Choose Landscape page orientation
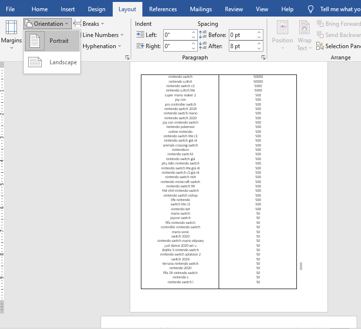Image resolution: width=361 pixels, height=329 pixels. tap(52, 62)
